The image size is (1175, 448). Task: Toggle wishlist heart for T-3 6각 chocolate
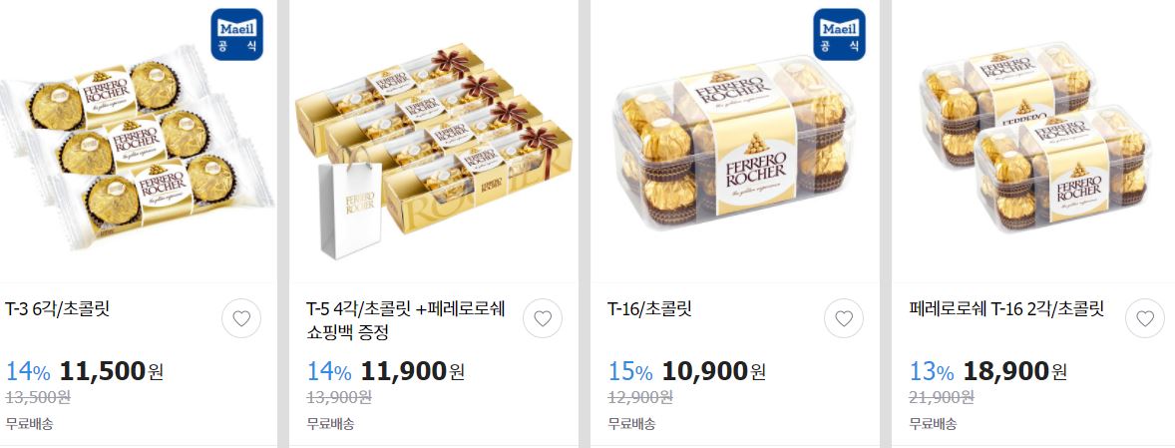241,318
